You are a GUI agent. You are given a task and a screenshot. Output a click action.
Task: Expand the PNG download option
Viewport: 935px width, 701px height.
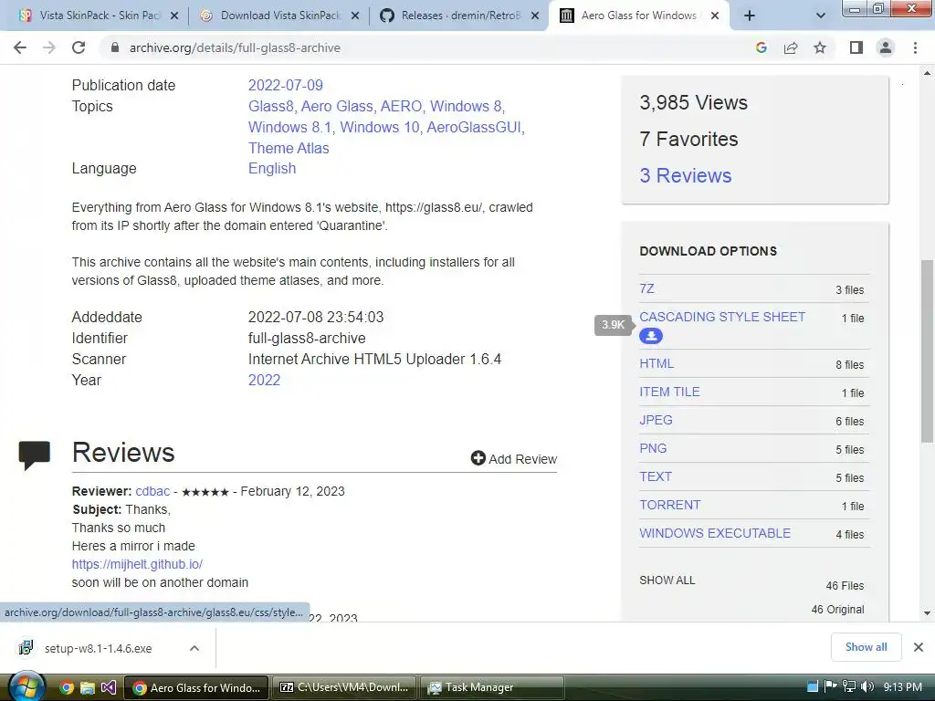[x=653, y=448]
